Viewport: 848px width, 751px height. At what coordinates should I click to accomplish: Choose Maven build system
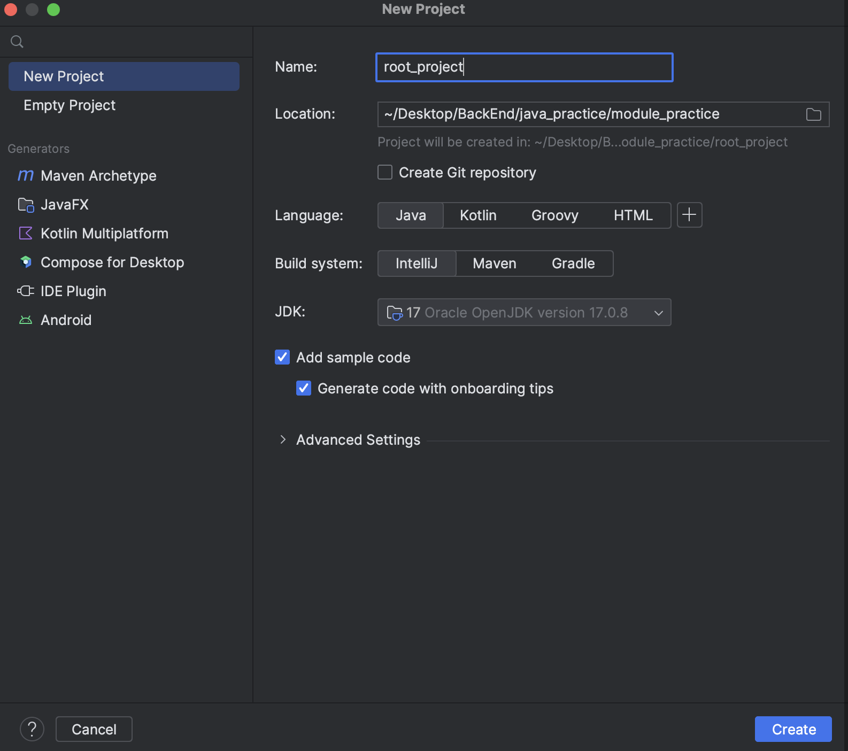(x=495, y=264)
